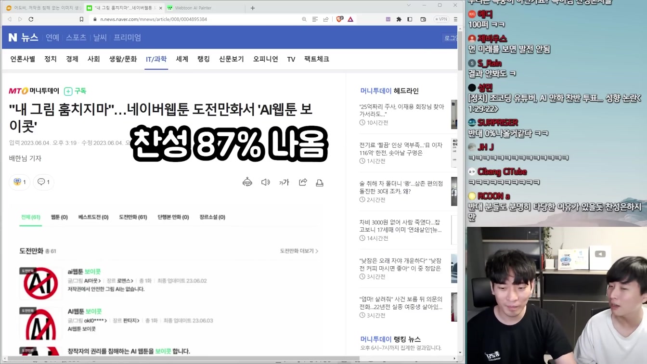Viewport: 647px width, 364px height.
Task: Open the 팩트체크 menu item
Action: pos(317,59)
